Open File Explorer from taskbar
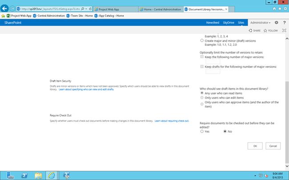The width and height of the screenshot is (289, 180). (38, 176)
